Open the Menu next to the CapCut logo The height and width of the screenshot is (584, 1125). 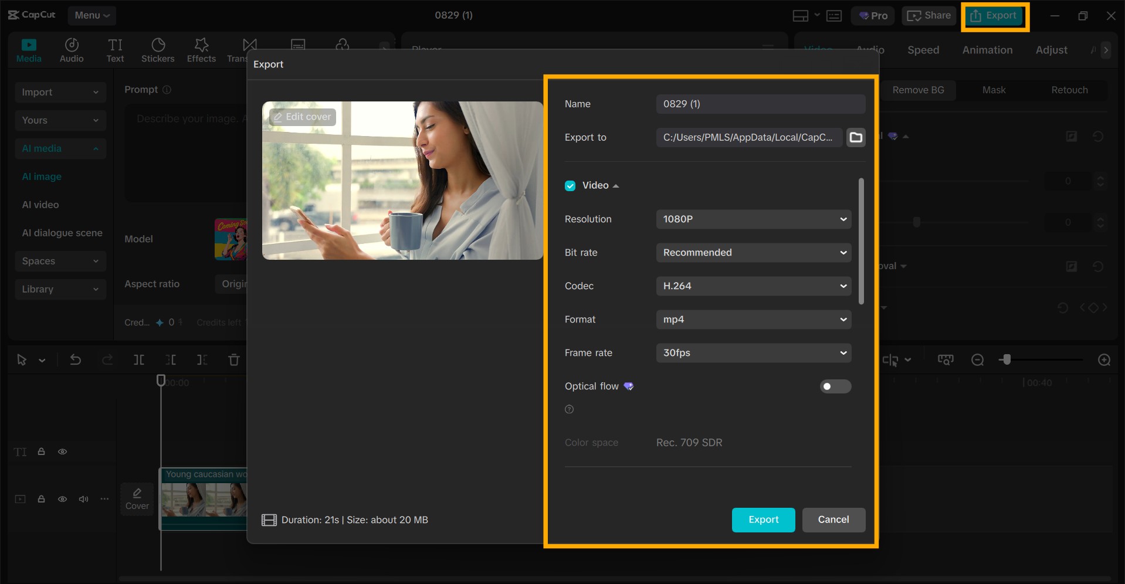coord(92,15)
